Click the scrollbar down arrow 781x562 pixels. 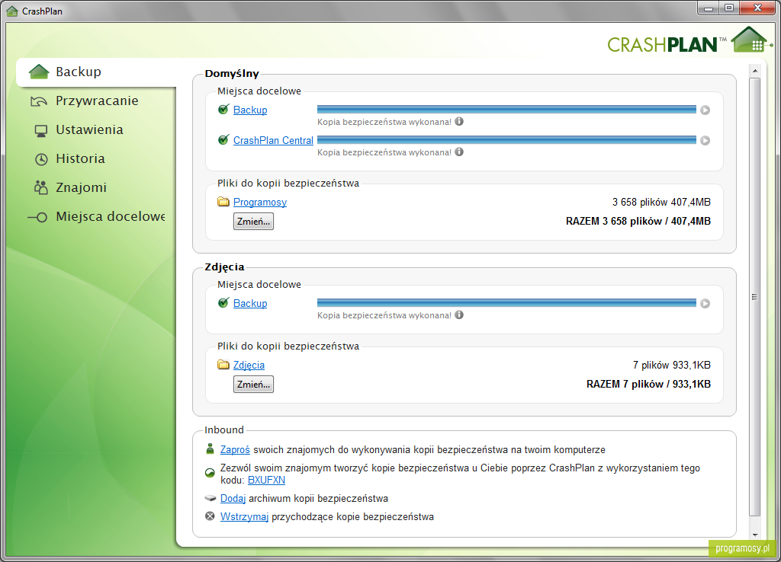(x=755, y=535)
